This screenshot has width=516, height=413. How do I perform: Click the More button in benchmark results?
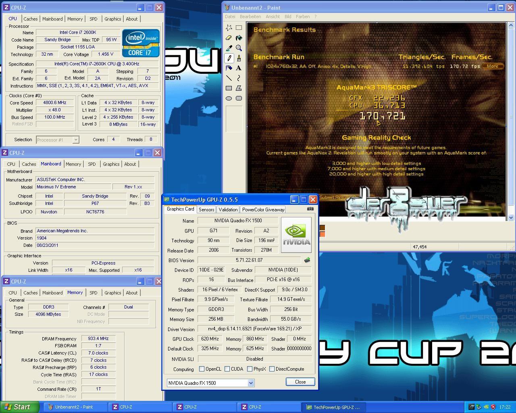click(x=493, y=66)
